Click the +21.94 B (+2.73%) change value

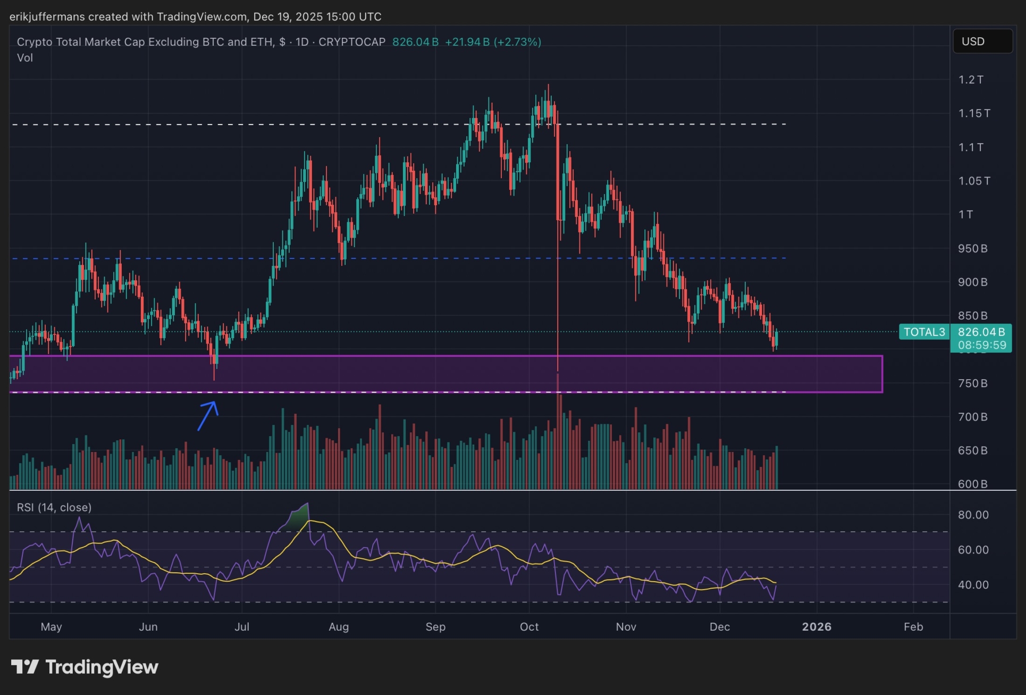pos(493,42)
